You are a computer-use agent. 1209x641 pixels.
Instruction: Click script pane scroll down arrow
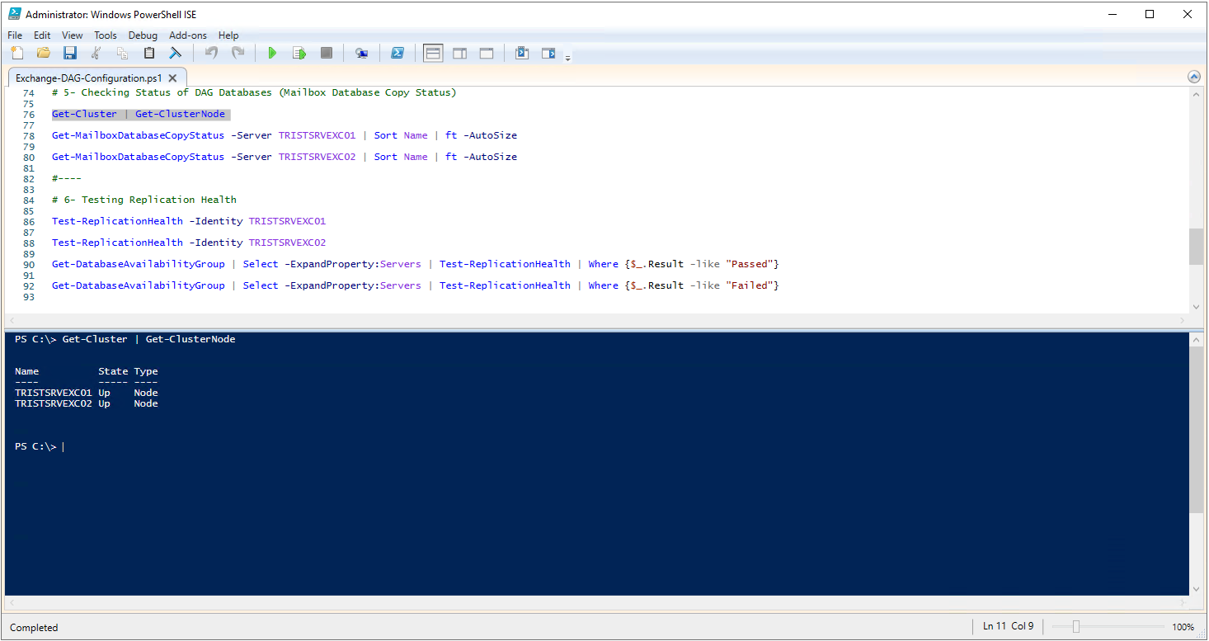(x=1196, y=305)
